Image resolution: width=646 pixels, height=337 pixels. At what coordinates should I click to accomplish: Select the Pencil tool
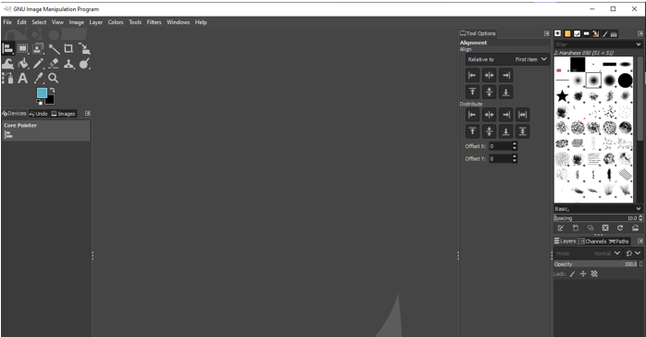pyautogui.click(x=38, y=64)
